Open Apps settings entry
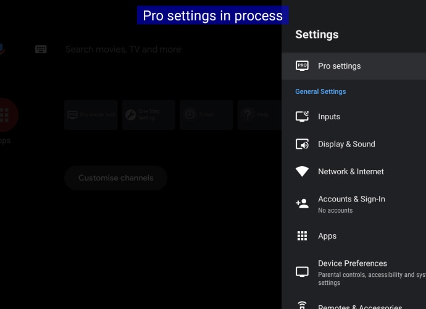Image resolution: width=426 pixels, height=309 pixels. point(354,236)
